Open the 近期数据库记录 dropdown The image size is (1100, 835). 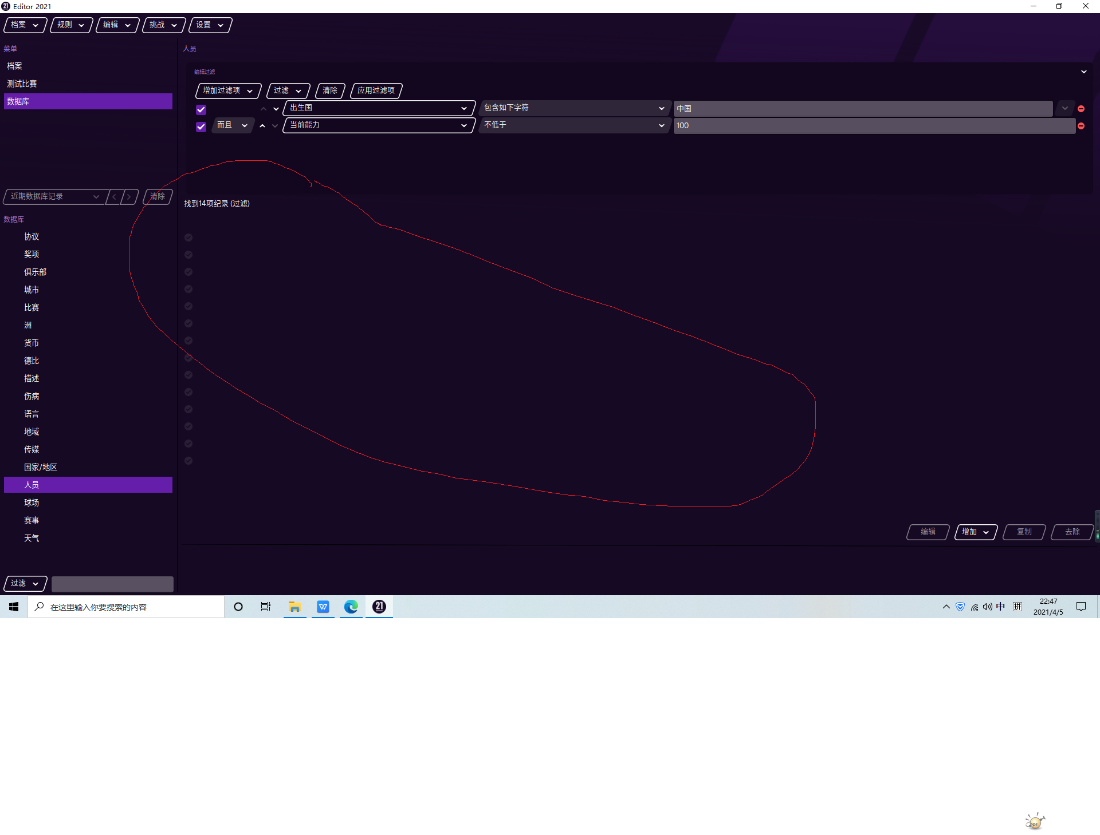[x=55, y=197]
